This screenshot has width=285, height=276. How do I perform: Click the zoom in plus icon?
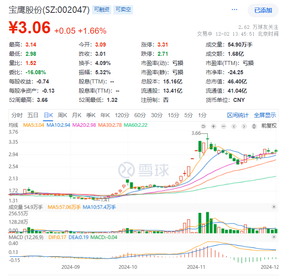(x=213, y=126)
